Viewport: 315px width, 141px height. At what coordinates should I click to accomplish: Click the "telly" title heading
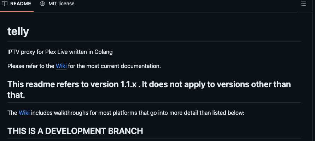pyautogui.click(x=18, y=32)
